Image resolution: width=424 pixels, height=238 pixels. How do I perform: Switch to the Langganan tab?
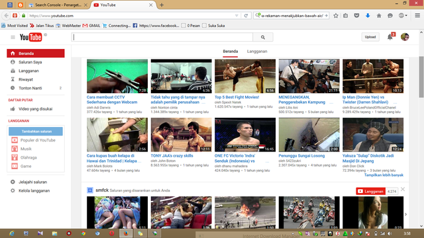tap(257, 52)
